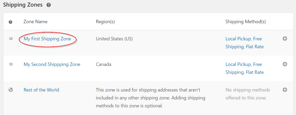Open the Rest of the World zone

click(x=41, y=90)
